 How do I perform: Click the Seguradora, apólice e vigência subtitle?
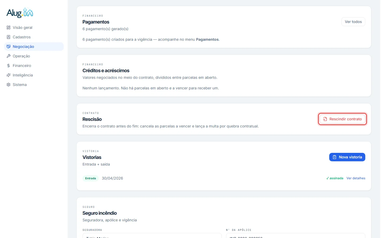point(110,220)
